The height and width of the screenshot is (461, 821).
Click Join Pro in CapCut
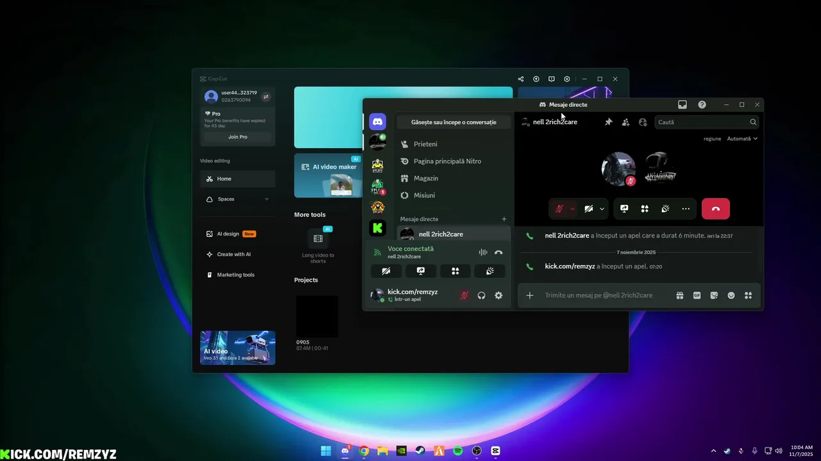[x=238, y=137]
